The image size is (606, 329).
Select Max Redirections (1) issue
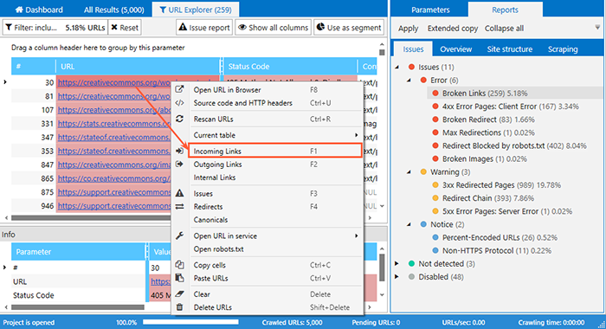(x=488, y=132)
